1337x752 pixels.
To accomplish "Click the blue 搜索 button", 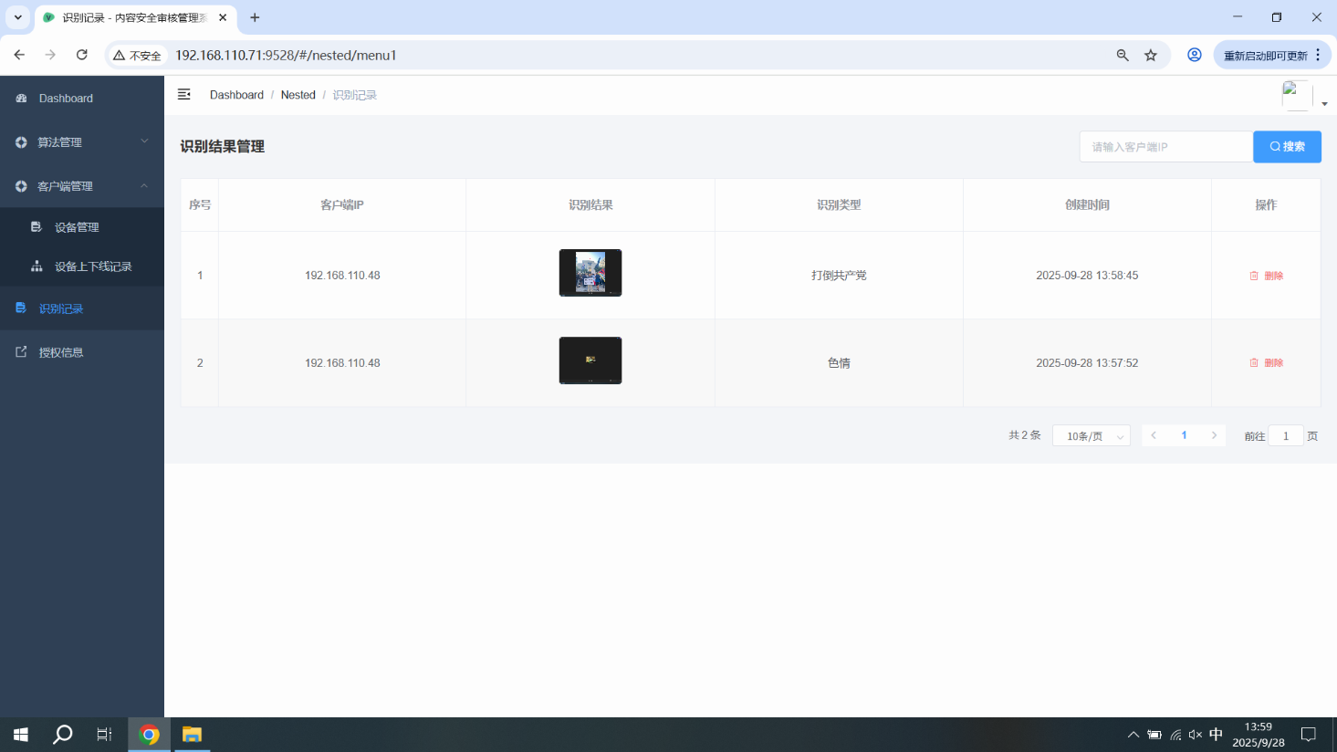I will click(1287, 147).
